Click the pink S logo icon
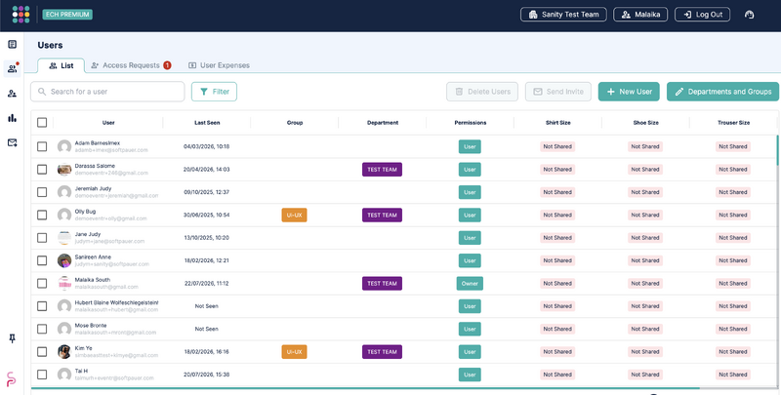This screenshot has width=781, height=395. 12,379
